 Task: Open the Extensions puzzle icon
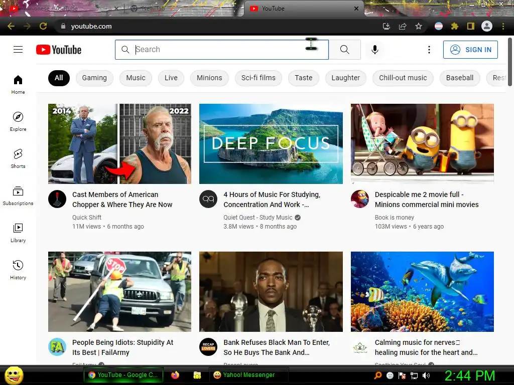click(454, 26)
